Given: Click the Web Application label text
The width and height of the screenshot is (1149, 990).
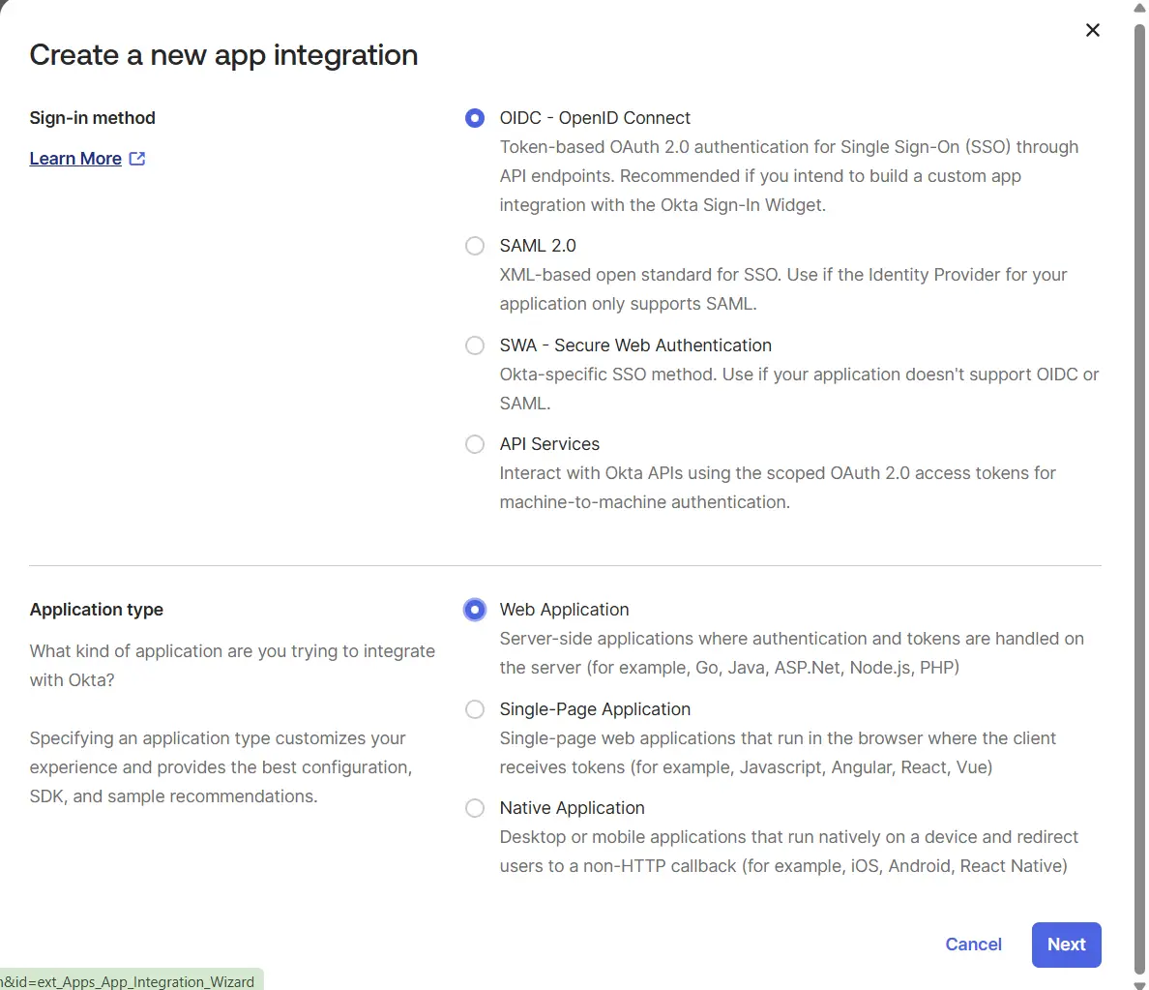Looking at the screenshot, I should coord(564,610).
